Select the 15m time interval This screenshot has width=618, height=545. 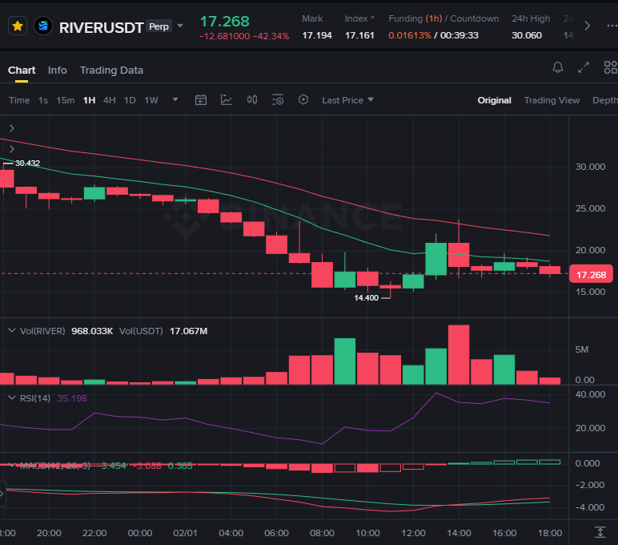coord(65,100)
